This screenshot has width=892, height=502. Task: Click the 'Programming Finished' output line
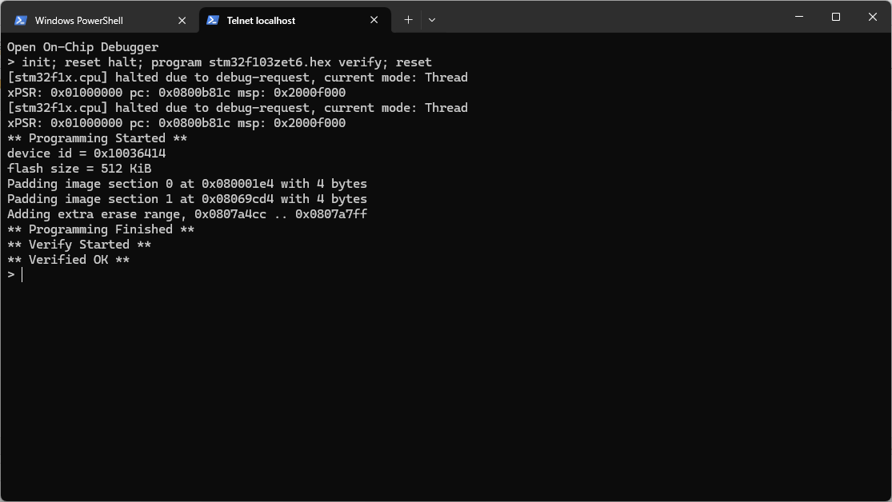(101, 229)
